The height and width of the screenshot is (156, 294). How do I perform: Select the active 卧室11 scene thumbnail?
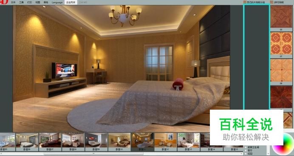(x=142, y=142)
